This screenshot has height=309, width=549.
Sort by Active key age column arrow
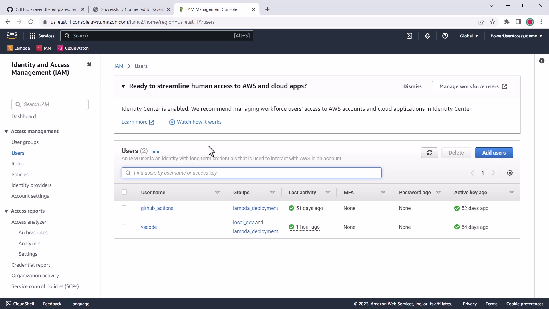pyautogui.click(x=512, y=192)
